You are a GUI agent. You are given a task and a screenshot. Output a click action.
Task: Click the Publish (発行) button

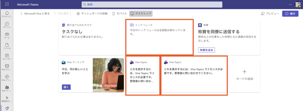[x=290, y=14]
